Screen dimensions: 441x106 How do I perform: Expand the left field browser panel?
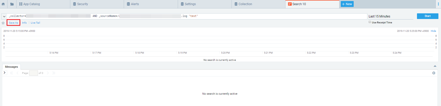[5, 73]
